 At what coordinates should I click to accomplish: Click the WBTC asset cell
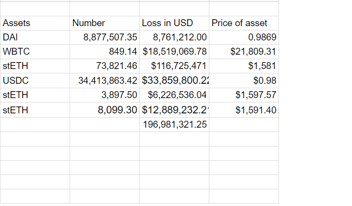13,52
